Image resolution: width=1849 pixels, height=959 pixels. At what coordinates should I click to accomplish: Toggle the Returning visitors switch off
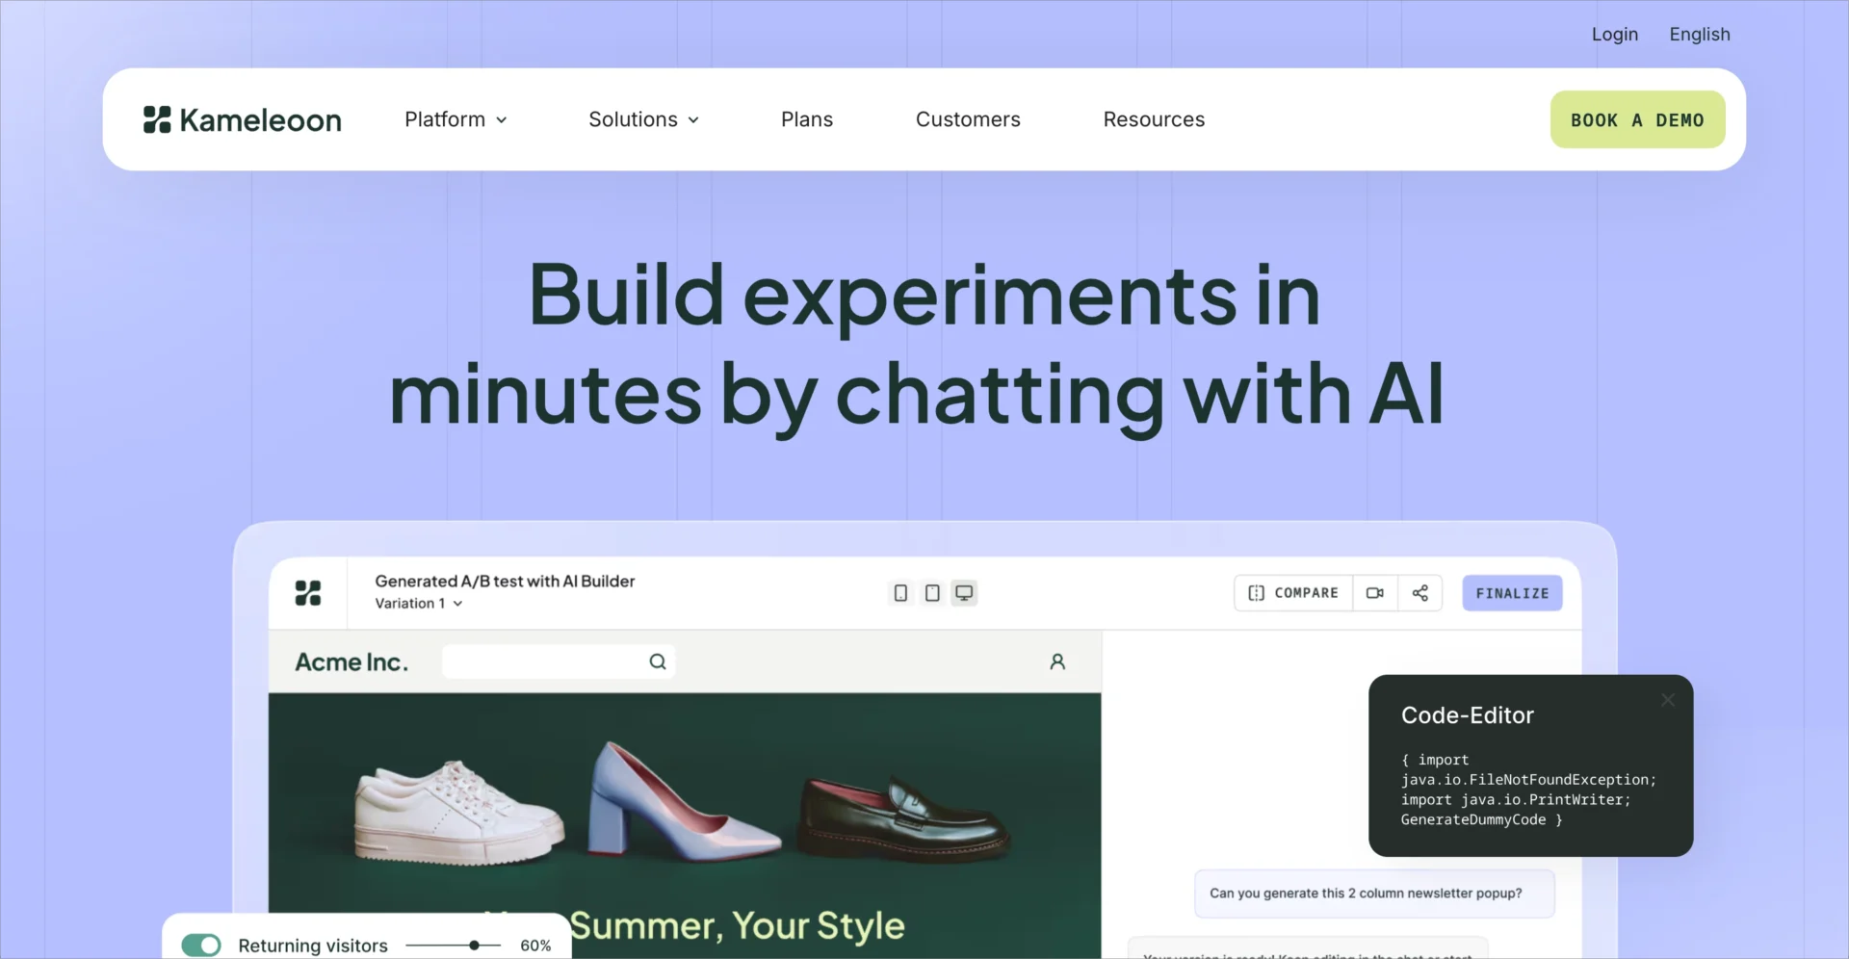click(201, 946)
